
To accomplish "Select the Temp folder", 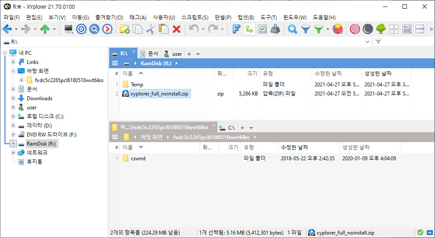I will pos(137,85).
